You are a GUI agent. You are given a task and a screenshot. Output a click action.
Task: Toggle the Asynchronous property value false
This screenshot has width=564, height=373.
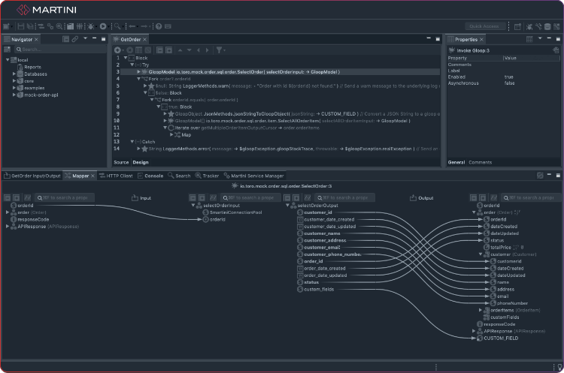pos(510,83)
